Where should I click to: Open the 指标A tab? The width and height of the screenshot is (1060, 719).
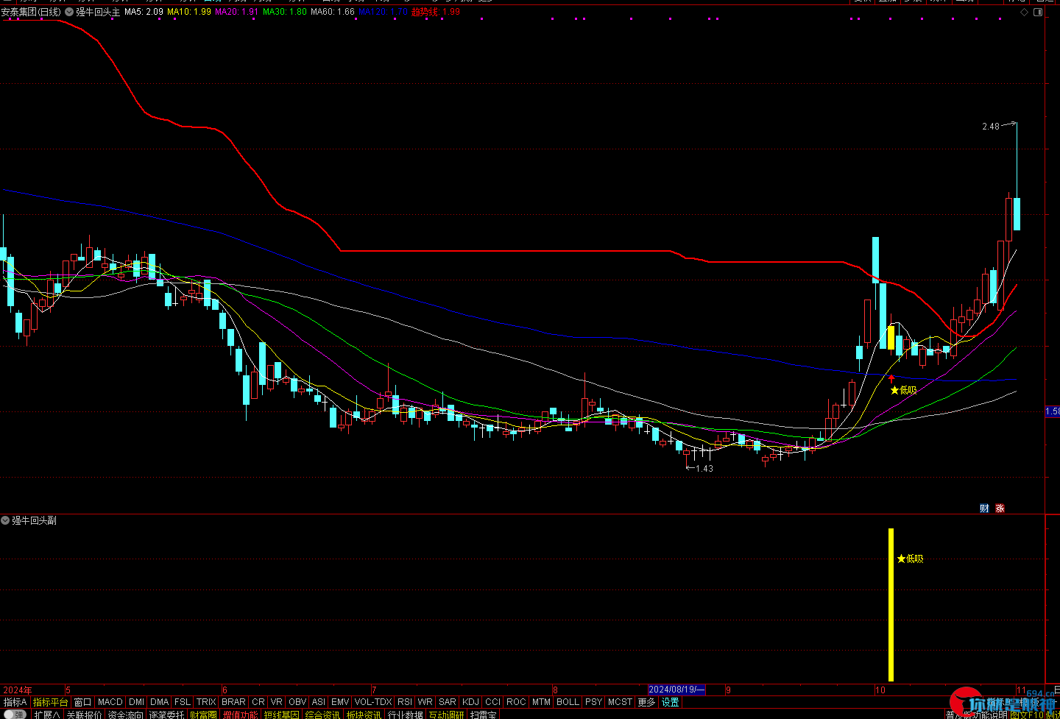tap(15, 702)
